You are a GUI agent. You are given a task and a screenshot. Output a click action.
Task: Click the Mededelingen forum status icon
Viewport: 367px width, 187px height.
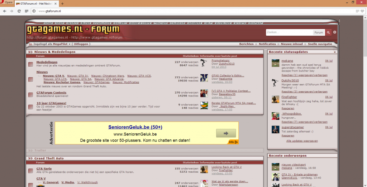pos(31,64)
